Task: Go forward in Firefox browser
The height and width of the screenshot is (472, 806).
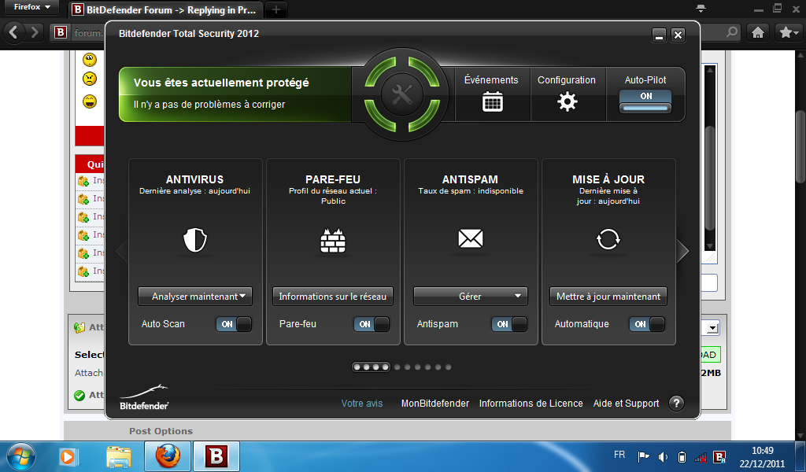Action: (35, 32)
